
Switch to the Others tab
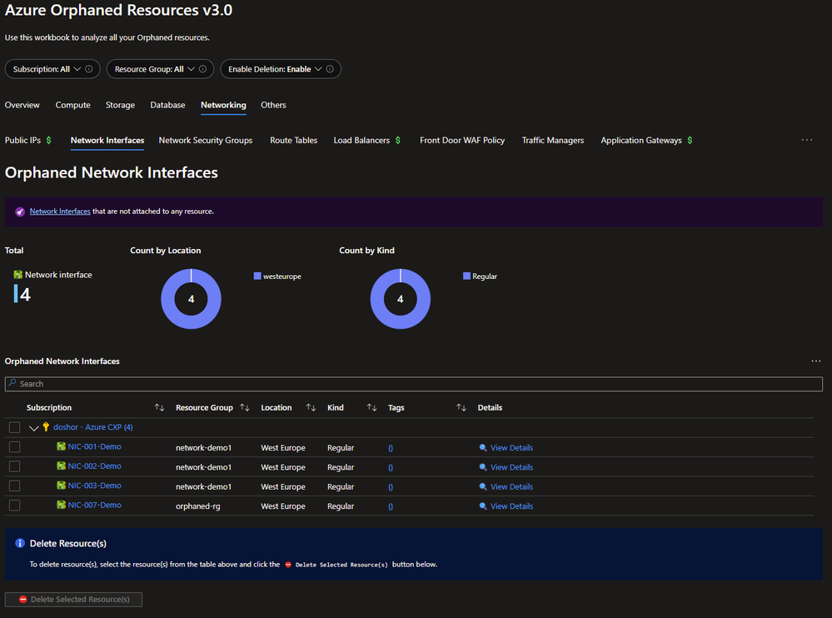[273, 105]
